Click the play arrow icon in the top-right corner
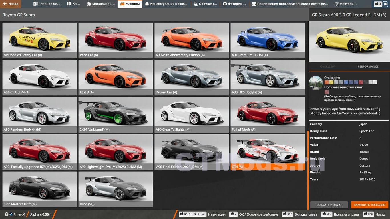The width and height of the screenshot is (390, 219). 385,4
